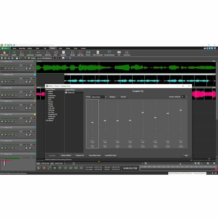Open the Flanger effect in the ribbon
This screenshot has height=218, width=218.
tap(73, 53)
